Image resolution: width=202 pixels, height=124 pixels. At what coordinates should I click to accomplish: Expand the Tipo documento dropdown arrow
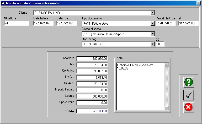152,23
